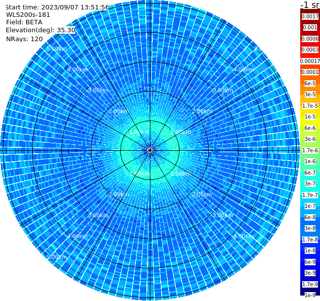Screen dimensions: 320x301
Task: Pick the 1e-8 colorbar tick
Action: [x=310, y=250]
